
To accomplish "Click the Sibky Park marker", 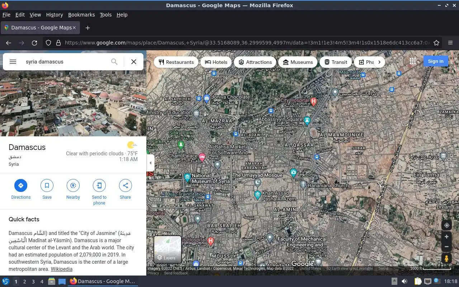I will (181, 145).
